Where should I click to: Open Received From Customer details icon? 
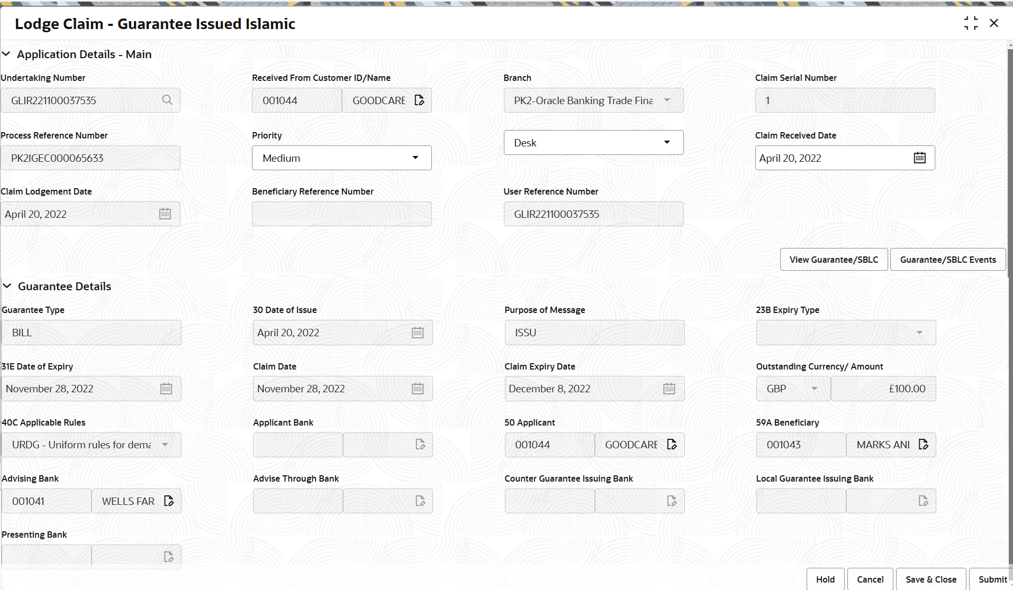tap(419, 100)
